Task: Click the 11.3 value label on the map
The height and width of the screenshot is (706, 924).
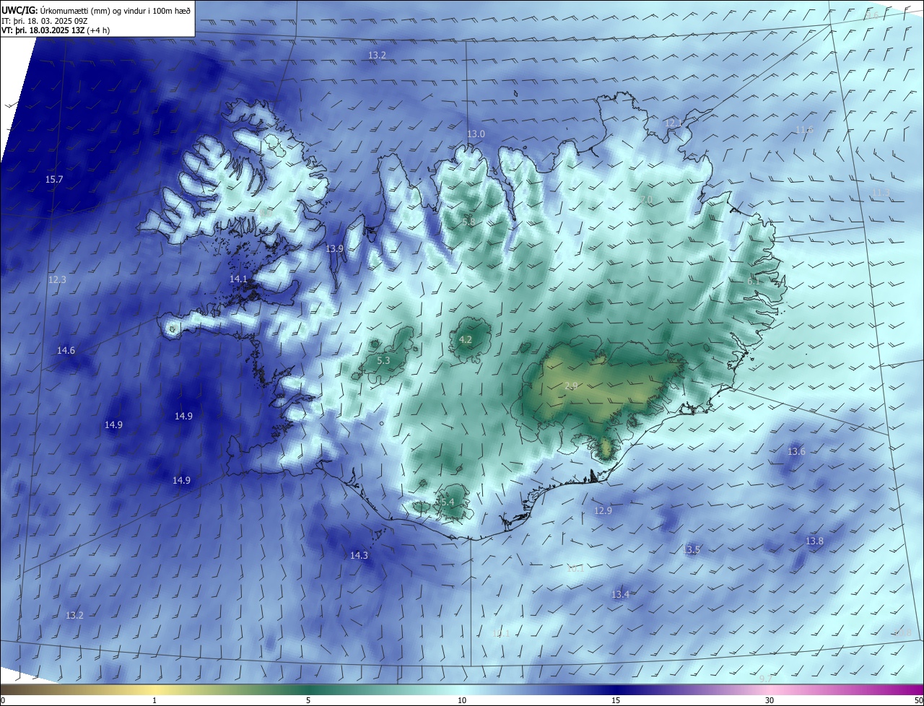Action: pyautogui.click(x=881, y=192)
